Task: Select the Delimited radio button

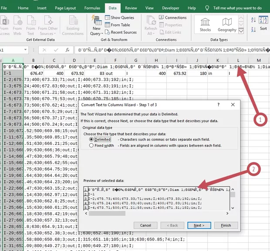Action: (91, 140)
